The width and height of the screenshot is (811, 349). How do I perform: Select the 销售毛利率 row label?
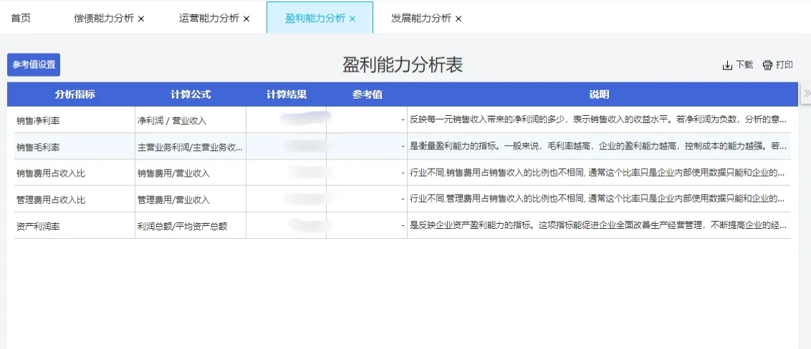(38, 147)
